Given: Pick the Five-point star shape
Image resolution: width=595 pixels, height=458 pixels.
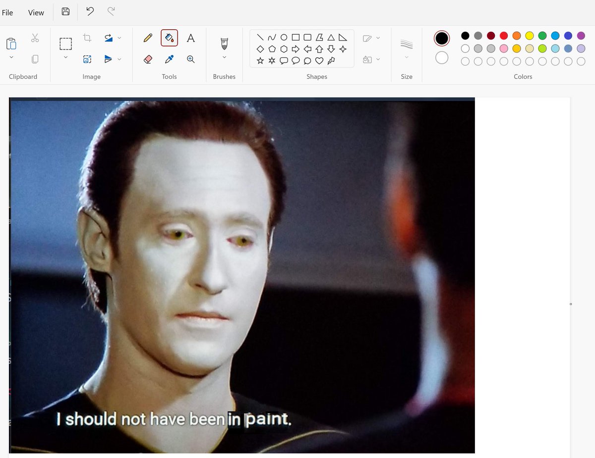Looking at the screenshot, I should click(260, 61).
